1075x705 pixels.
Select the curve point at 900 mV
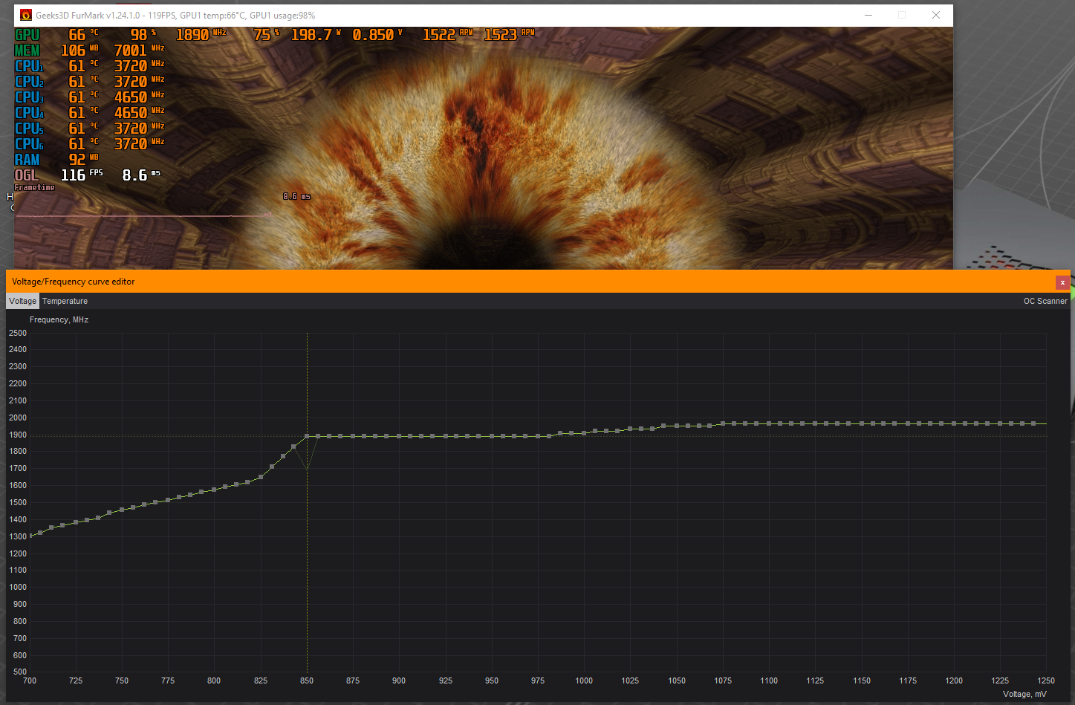(x=399, y=436)
